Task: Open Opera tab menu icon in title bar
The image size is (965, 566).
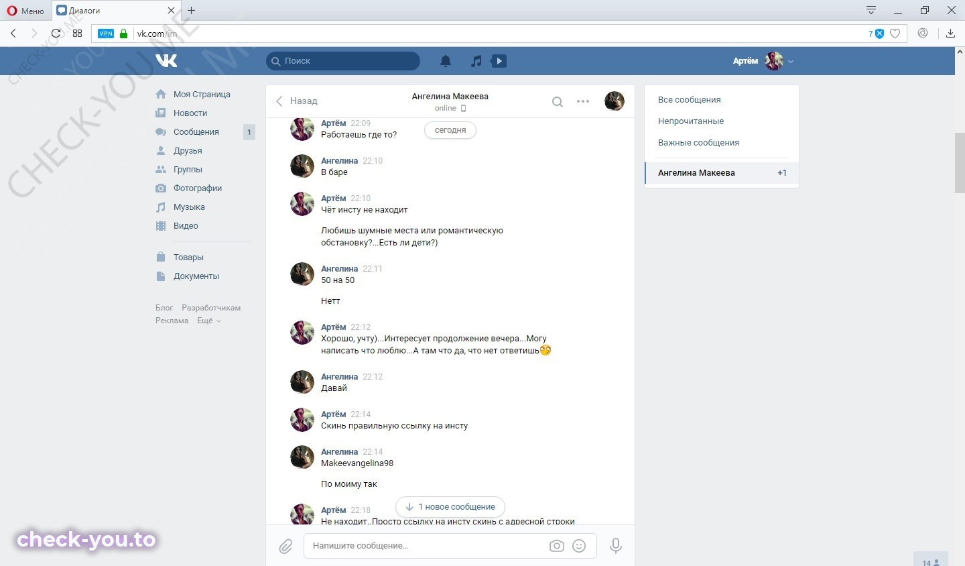Action: (x=871, y=10)
